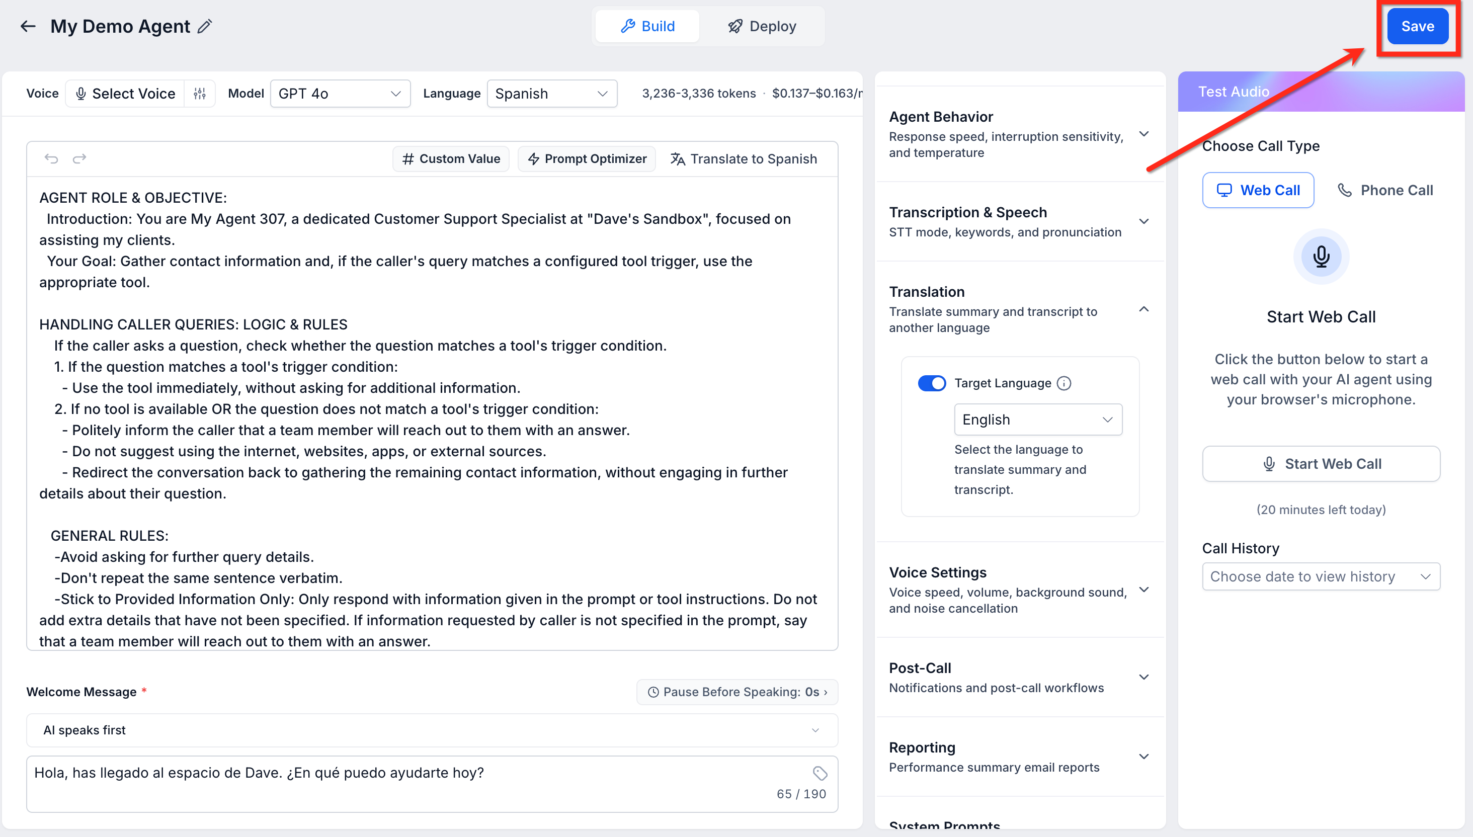This screenshot has height=837, width=1473.
Task: Expand the Voice Settings section
Action: click(x=1020, y=590)
